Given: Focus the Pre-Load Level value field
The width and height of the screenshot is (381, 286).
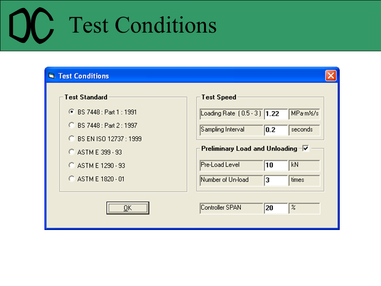Looking at the screenshot, I should tap(276, 165).
